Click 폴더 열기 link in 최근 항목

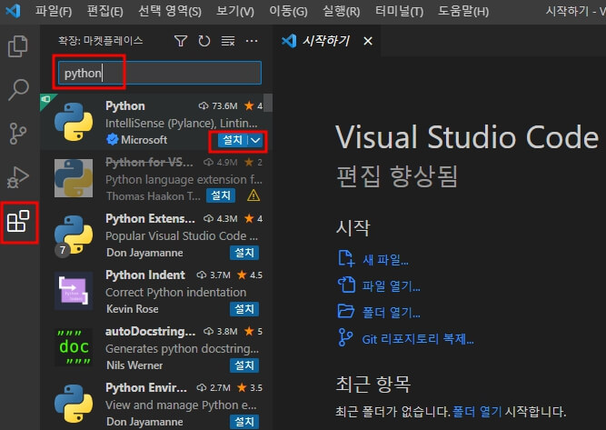click(x=476, y=411)
